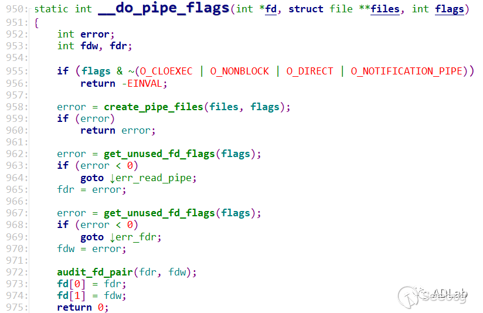This screenshot has height=313, width=483.
Task: Click the EINVAL error code
Action: [x=144, y=83]
